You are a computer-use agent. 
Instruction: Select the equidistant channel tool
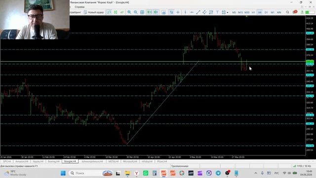[x=204, y=12]
